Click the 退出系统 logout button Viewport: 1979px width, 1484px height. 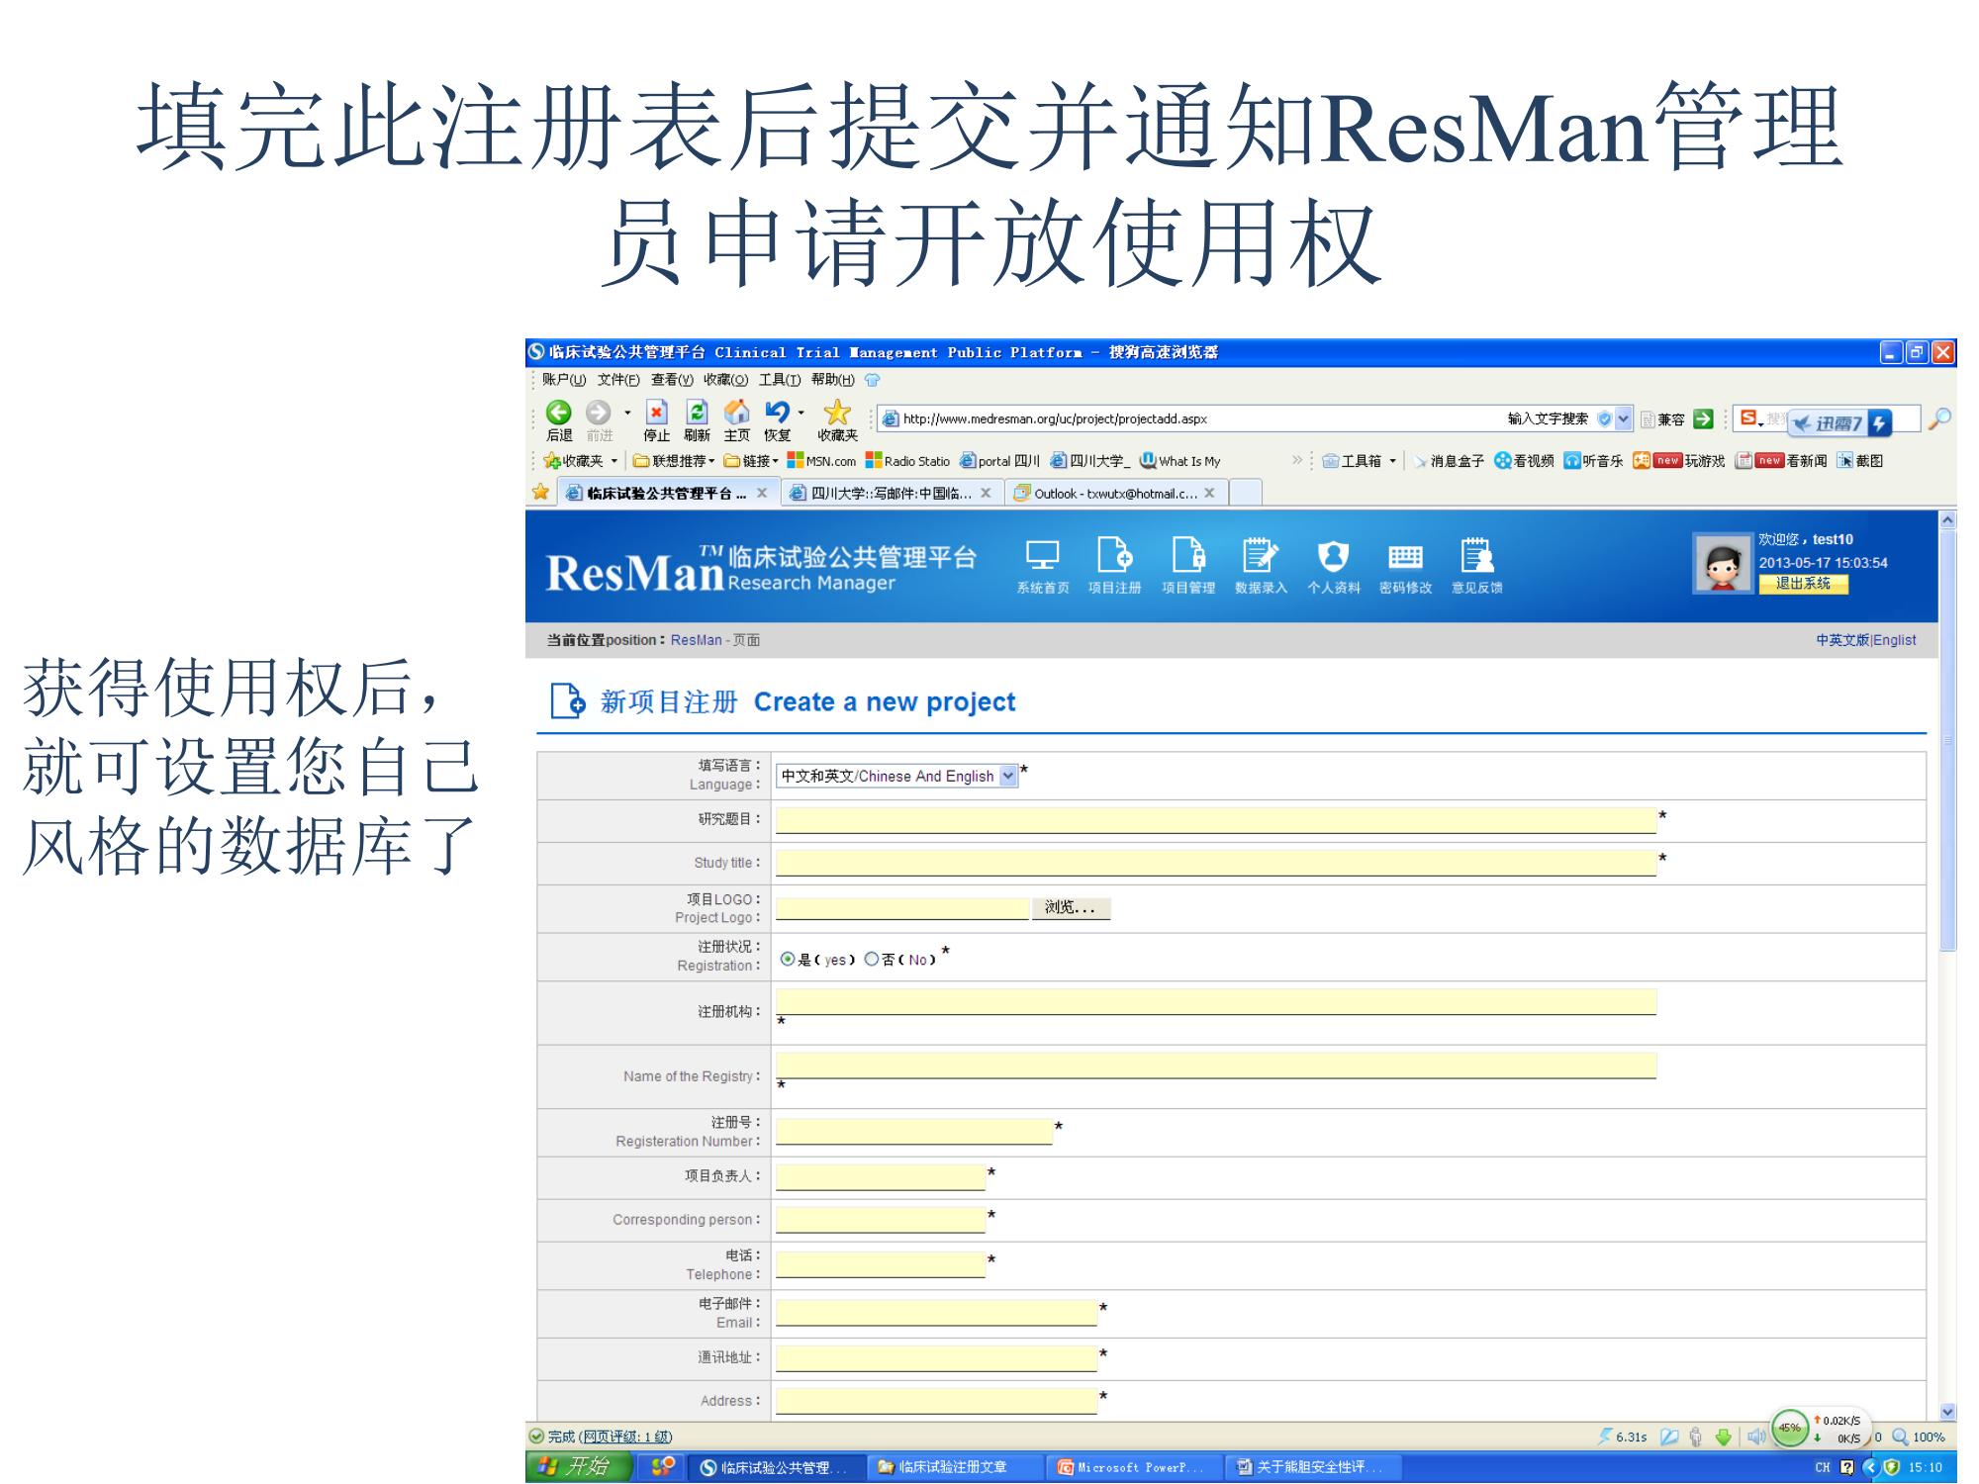[1803, 584]
